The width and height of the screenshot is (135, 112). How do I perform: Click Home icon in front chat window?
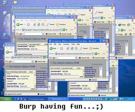pyautogui.click(x=76, y=48)
